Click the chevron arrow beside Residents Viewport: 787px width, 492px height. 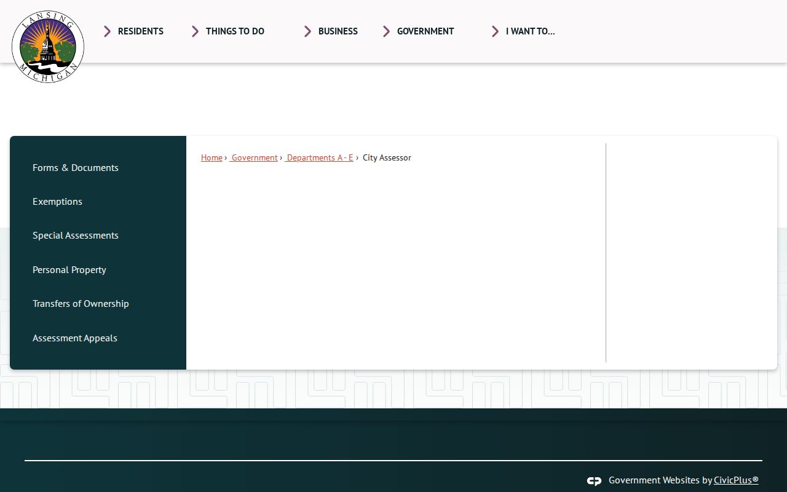coord(107,31)
